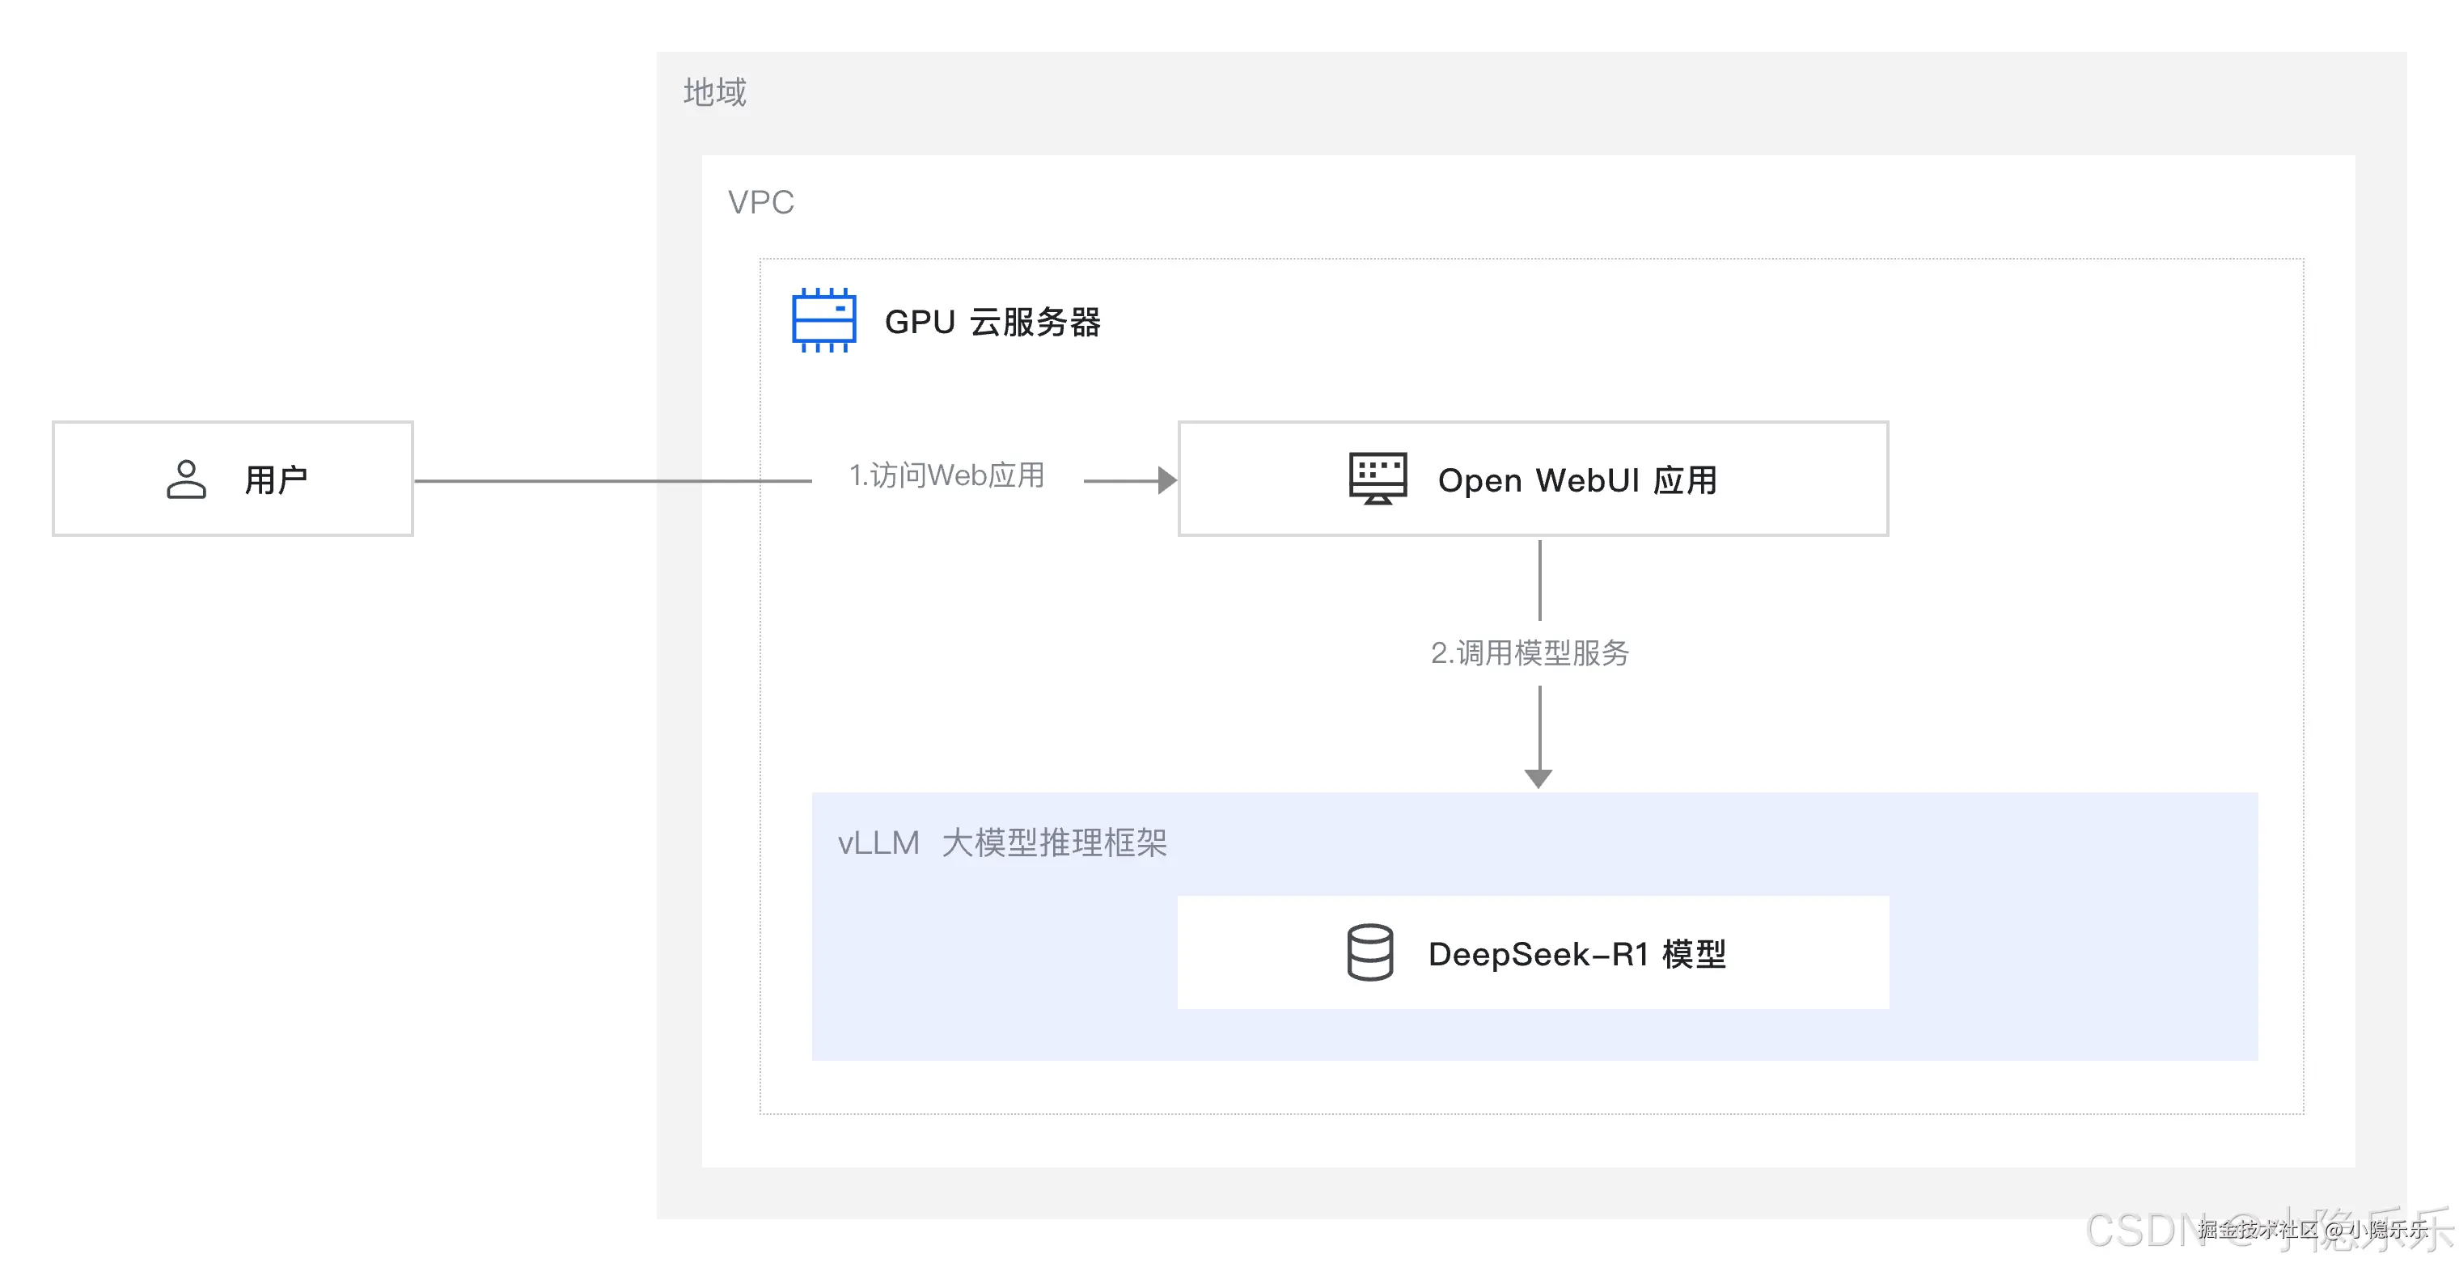The image size is (2459, 1271).
Task: Click the 2.调用模型服务 step label
Action: [1530, 653]
